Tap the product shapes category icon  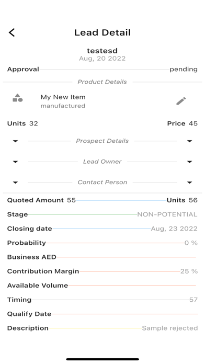coord(18,98)
